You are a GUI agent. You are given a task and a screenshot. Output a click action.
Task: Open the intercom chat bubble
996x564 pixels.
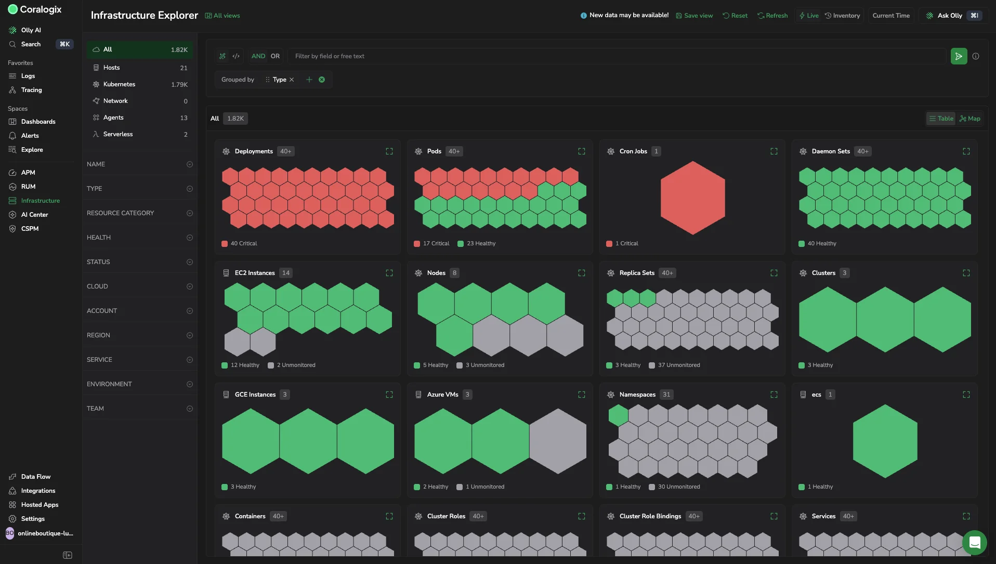[974, 543]
